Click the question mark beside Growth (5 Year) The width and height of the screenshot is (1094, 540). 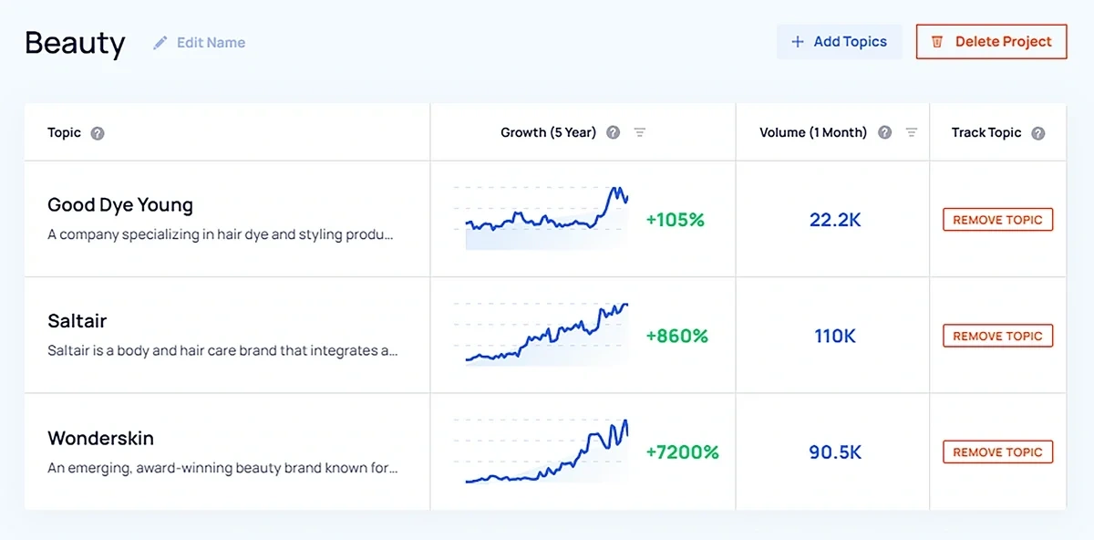coord(613,132)
